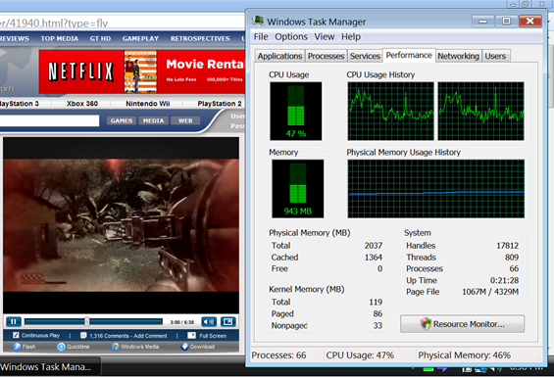Click the Windows Task Manager taskbar button
The height and width of the screenshot is (377, 554).
49,367
